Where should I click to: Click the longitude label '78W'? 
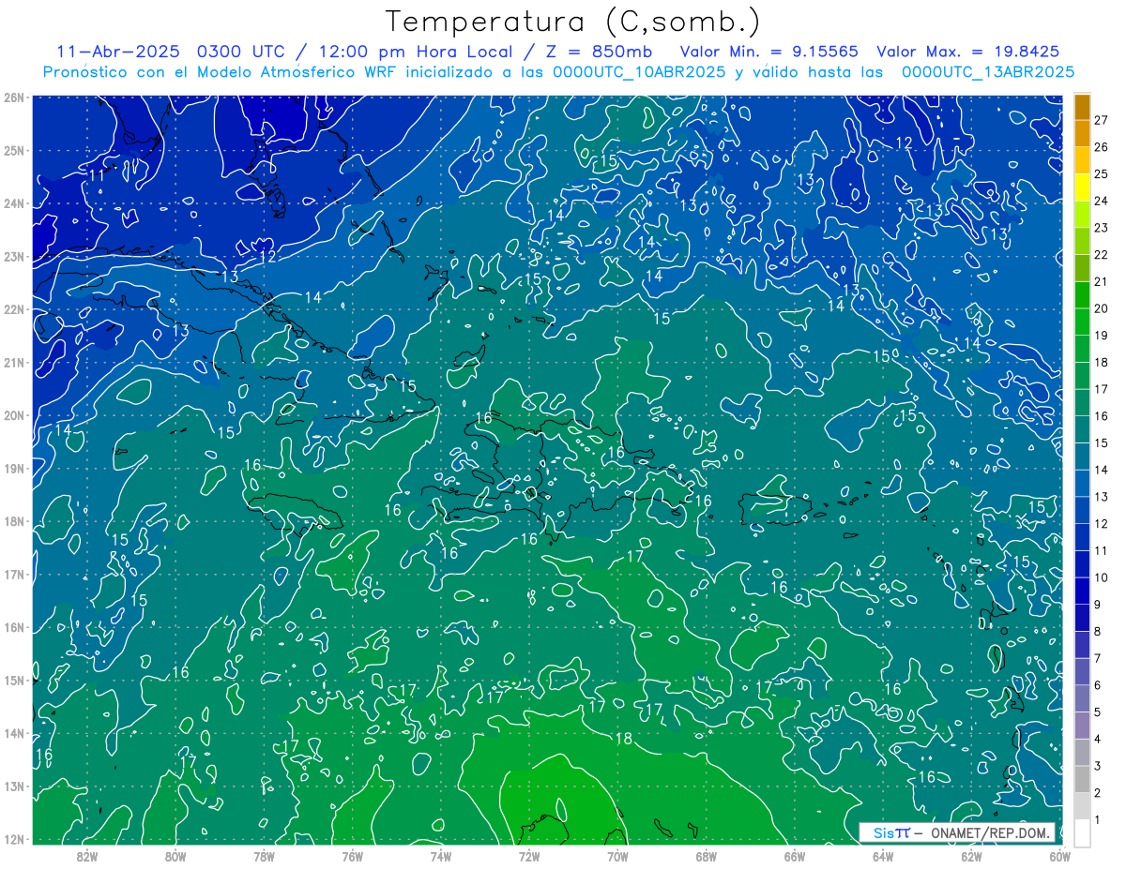[x=264, y=856]
